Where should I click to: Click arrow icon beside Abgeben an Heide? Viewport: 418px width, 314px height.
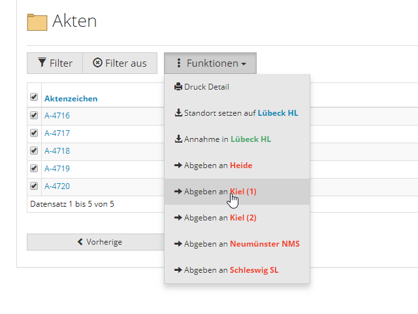click(x=178, y=166)
